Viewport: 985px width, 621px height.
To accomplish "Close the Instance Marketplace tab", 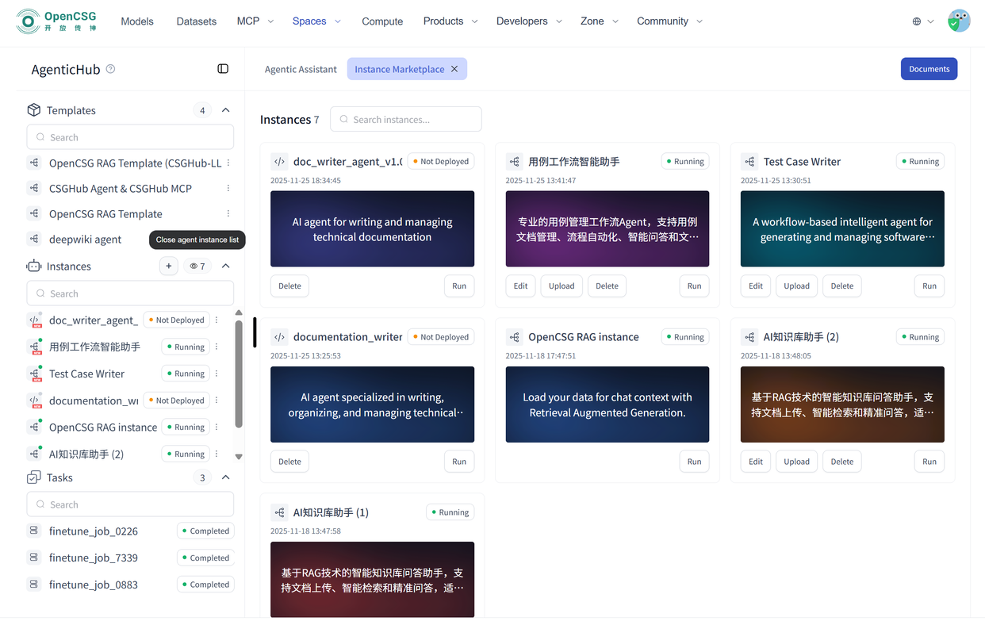I will [x=454, y=69].
